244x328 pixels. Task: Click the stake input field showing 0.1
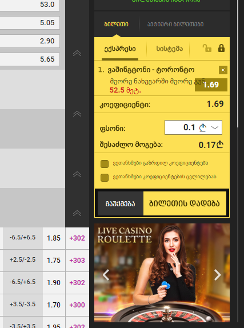click(x=193, y=127)
